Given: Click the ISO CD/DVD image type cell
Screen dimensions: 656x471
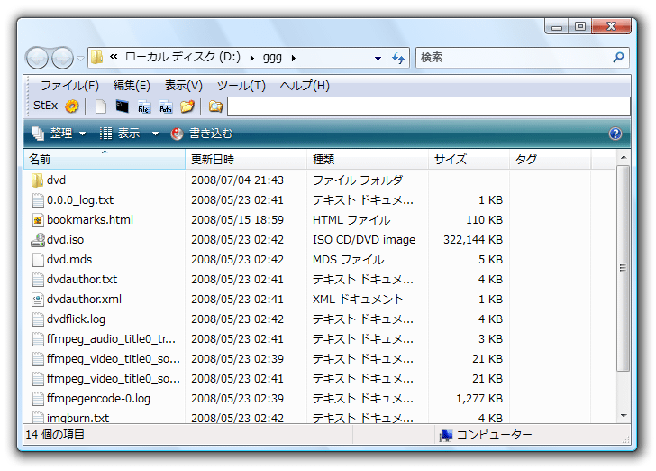Looking at the screenshot, I should (364, 240).
